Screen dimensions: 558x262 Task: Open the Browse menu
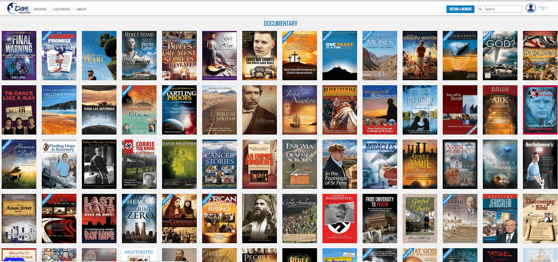pyautogui.click(x=41, y=9)
